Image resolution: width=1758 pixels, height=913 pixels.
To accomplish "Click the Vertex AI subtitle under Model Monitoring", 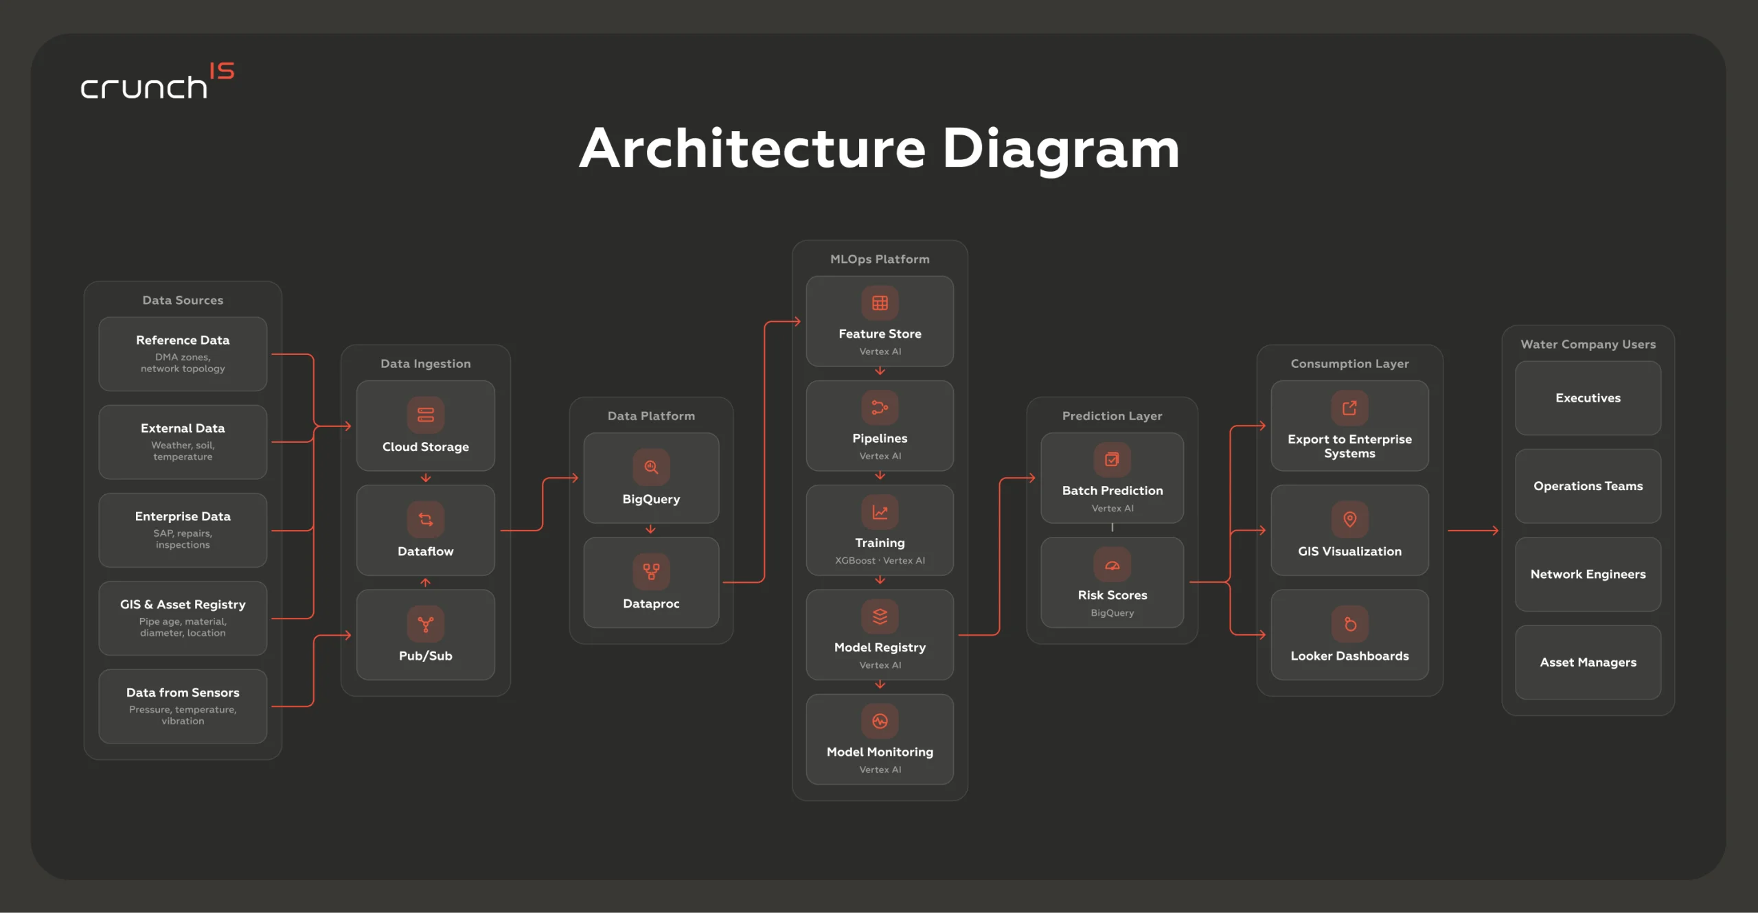I will (x=880, y=770).
